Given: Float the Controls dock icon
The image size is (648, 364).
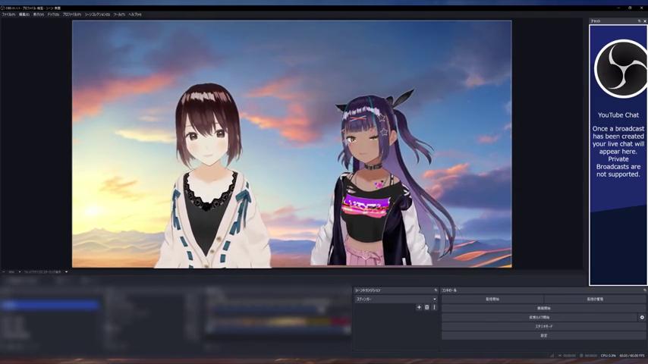Looking at the screenshot, I should click(644, 290).
